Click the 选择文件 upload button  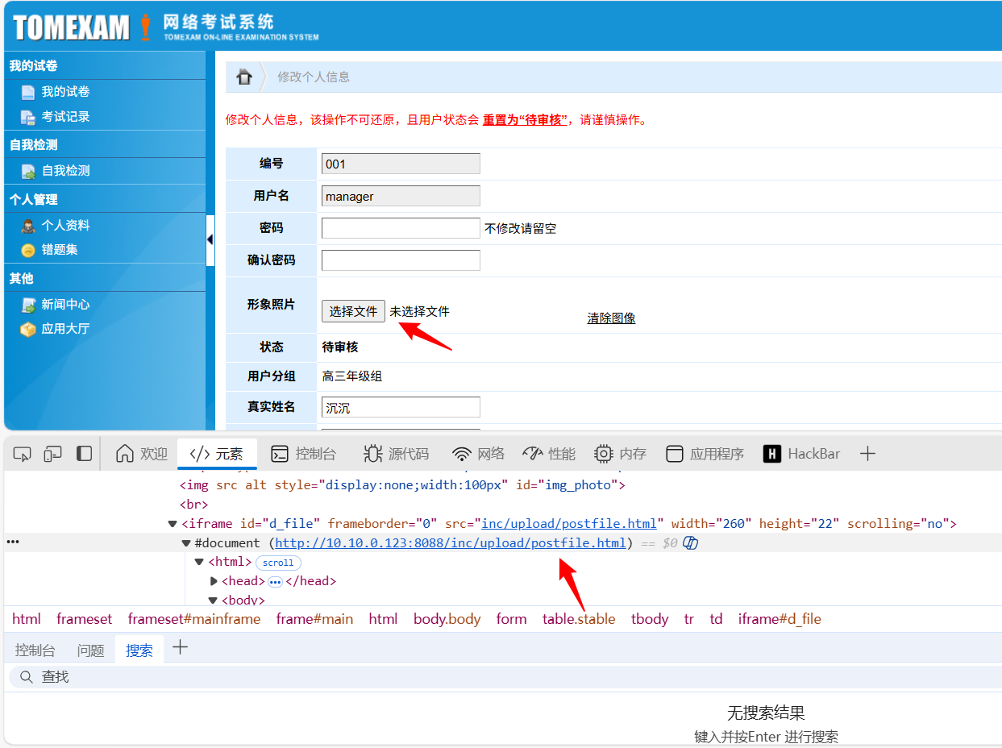(x=353, y=311)
